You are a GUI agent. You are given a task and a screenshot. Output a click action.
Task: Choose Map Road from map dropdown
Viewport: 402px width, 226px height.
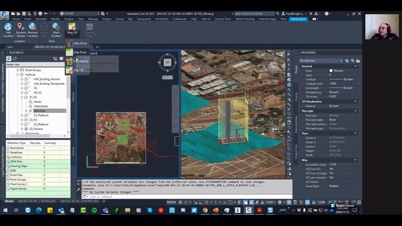(x=77, y=52)
